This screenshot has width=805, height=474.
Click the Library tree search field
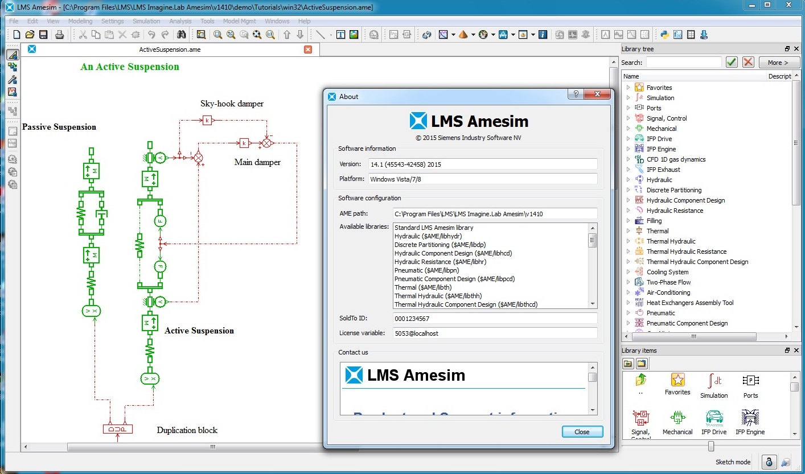684,63
